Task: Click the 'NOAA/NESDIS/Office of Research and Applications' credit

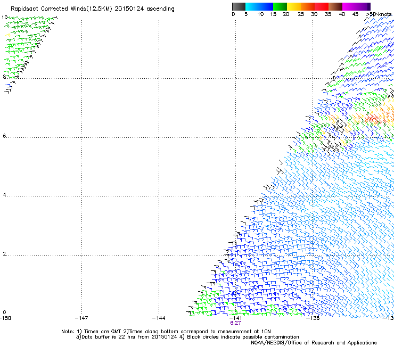Action: pos(314,343)
